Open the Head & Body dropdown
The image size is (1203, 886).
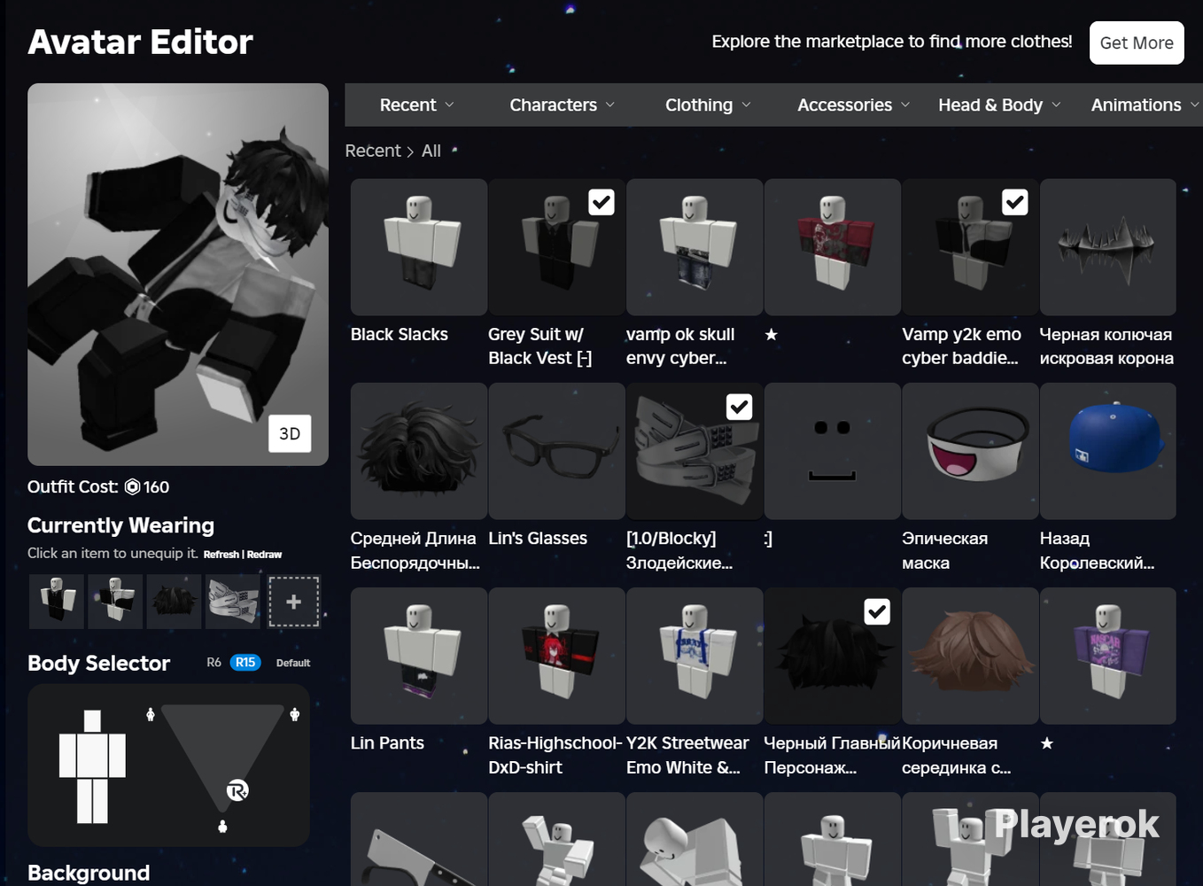[x=999, y=105]
